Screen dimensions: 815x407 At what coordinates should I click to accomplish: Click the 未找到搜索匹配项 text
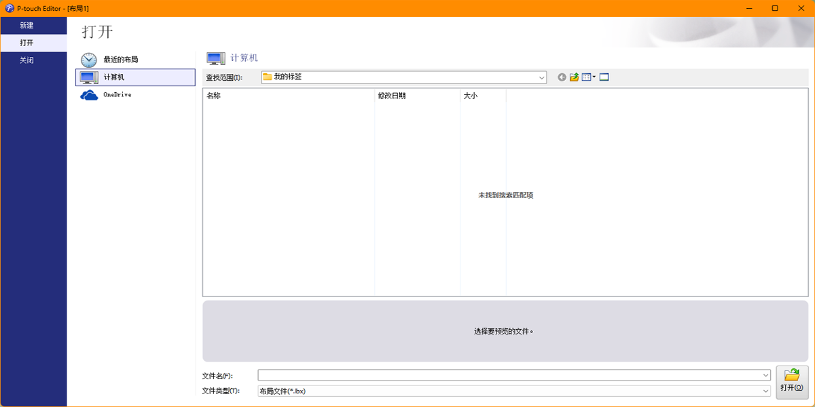(x=505, y=195)
